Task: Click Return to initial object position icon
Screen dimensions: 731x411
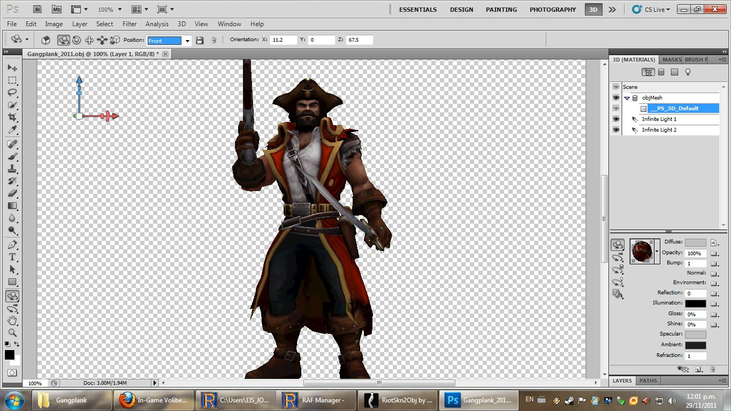Action: pyautogui.click(x=46, y=40)
